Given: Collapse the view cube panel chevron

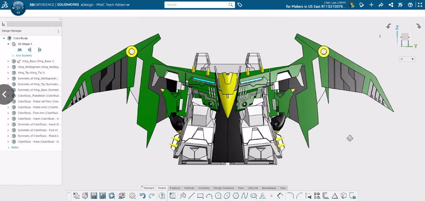Looking at the screenshot, I should click(380, 36).
